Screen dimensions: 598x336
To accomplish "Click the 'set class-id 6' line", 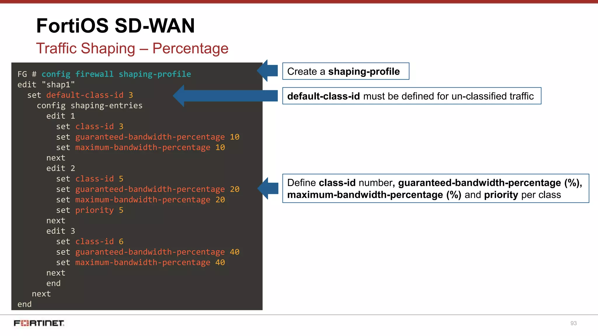I will pos(90,242).
